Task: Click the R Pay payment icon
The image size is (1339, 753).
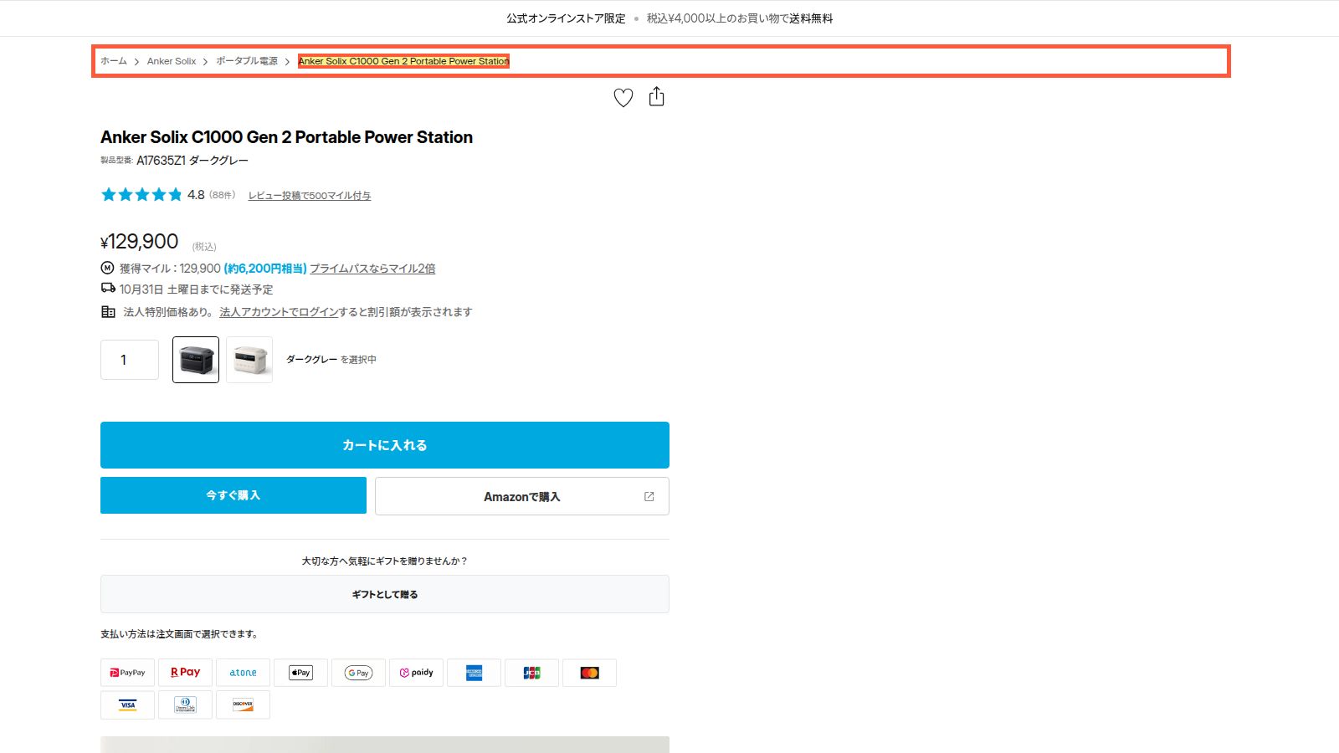Action: pyautogui.click(x=185, y=673)
